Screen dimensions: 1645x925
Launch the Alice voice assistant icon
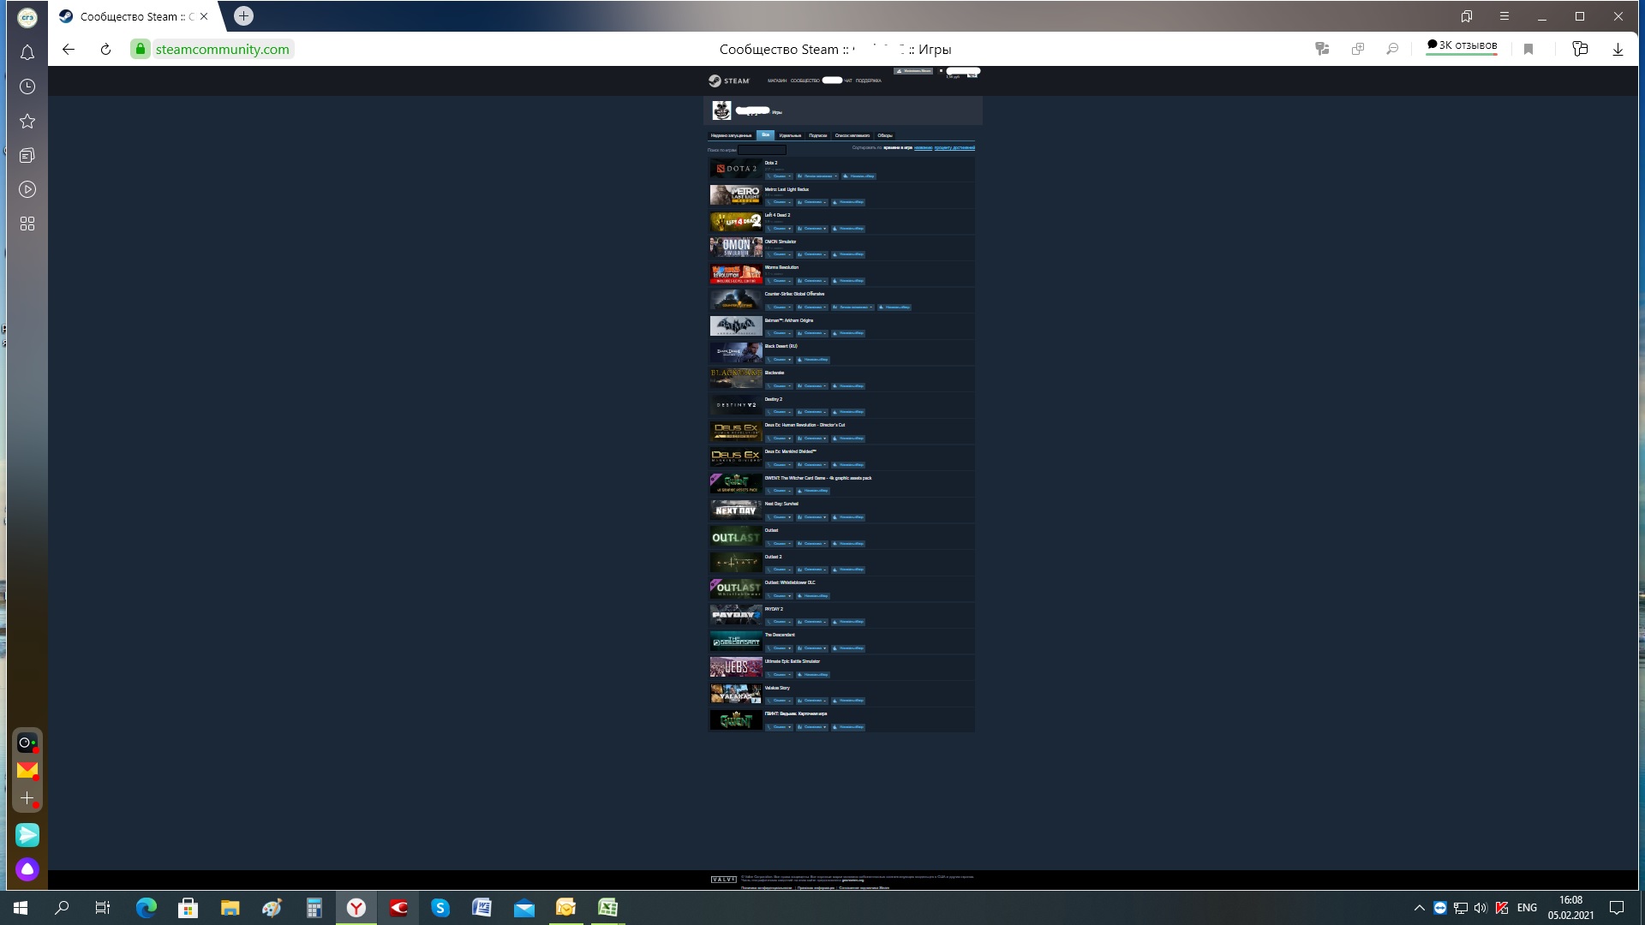(x=27, y=869)
